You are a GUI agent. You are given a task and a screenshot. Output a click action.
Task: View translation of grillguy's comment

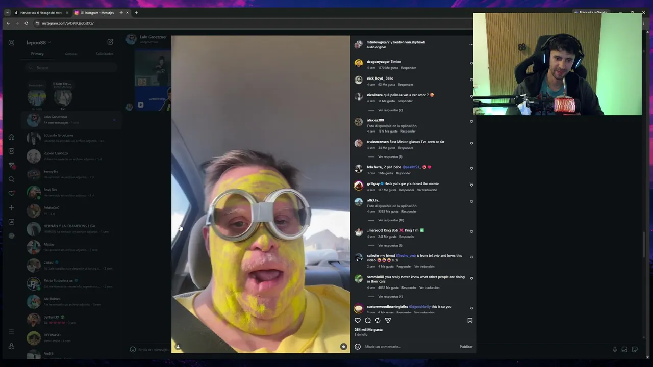(x=427, y=190)
